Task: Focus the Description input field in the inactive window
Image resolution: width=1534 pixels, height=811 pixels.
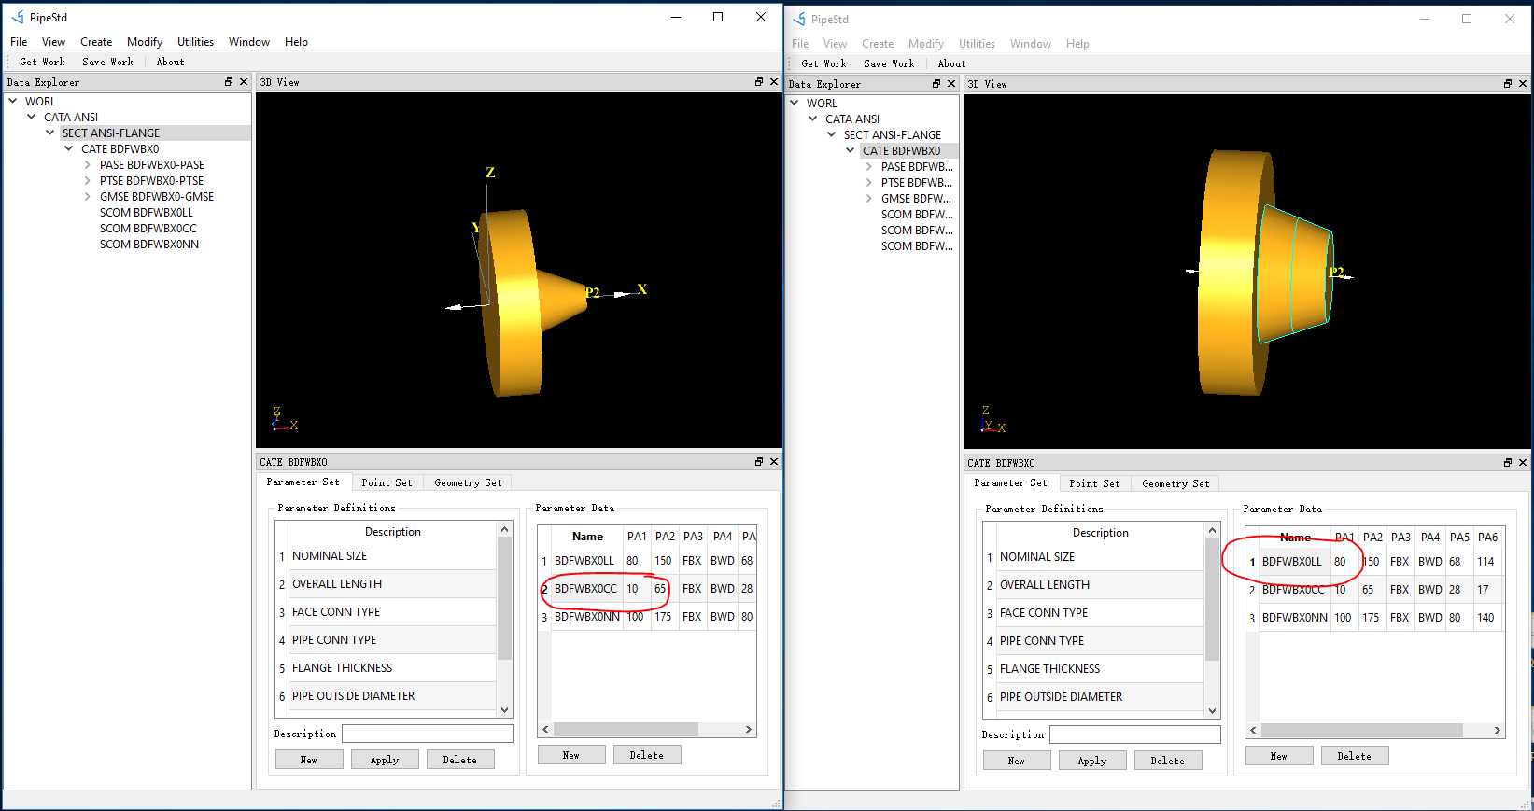Action: coord(1135,734)
